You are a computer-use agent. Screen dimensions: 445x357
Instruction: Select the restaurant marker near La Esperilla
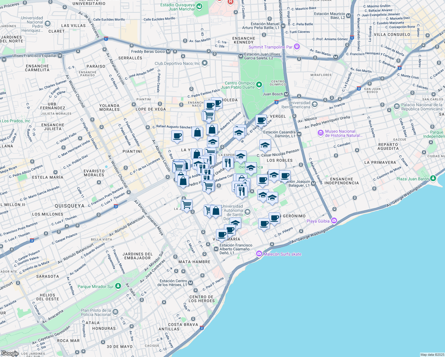point(228,163)
